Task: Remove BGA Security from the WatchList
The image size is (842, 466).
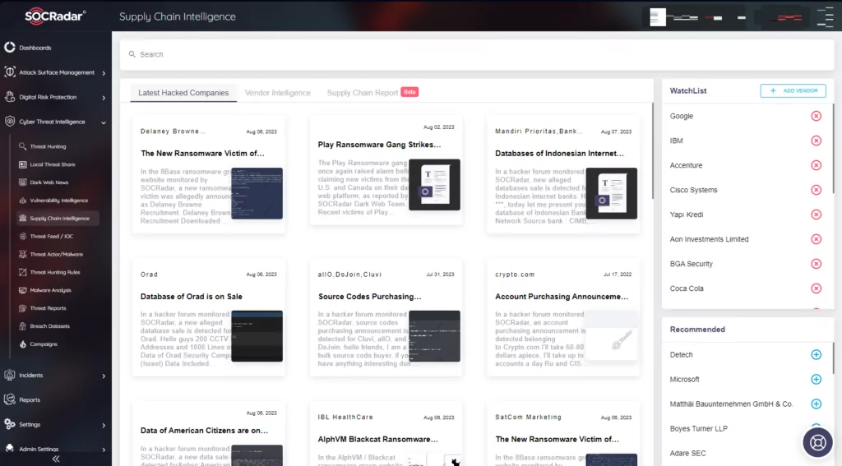Action: point(816,264)
